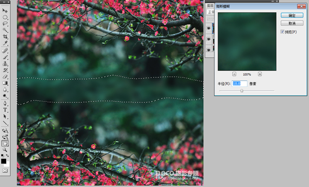Select the Clone Stamp tool
Image resolution: width=309 pixels, height=187 pixels.
[x=5, y=64]
